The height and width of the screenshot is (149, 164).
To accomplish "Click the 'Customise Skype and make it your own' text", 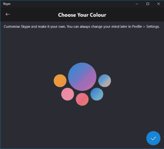I will coord(34,27).
